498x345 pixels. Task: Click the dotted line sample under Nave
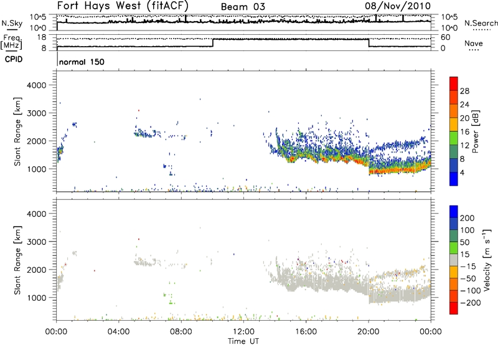coord(474,50)
